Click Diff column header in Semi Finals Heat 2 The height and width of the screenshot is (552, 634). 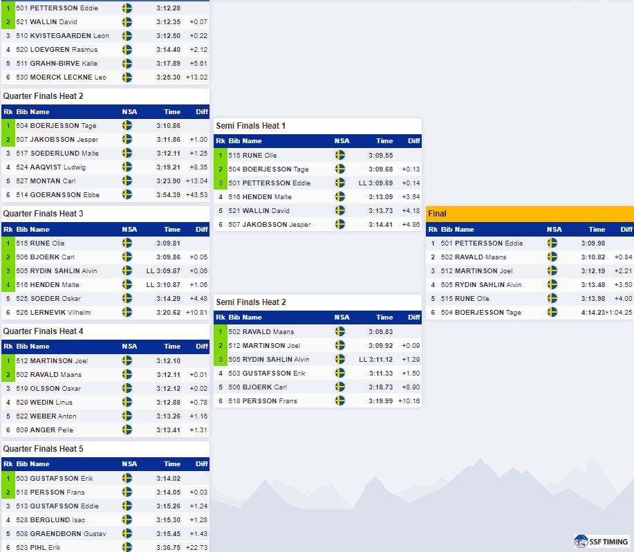click(x=413, y=318)
